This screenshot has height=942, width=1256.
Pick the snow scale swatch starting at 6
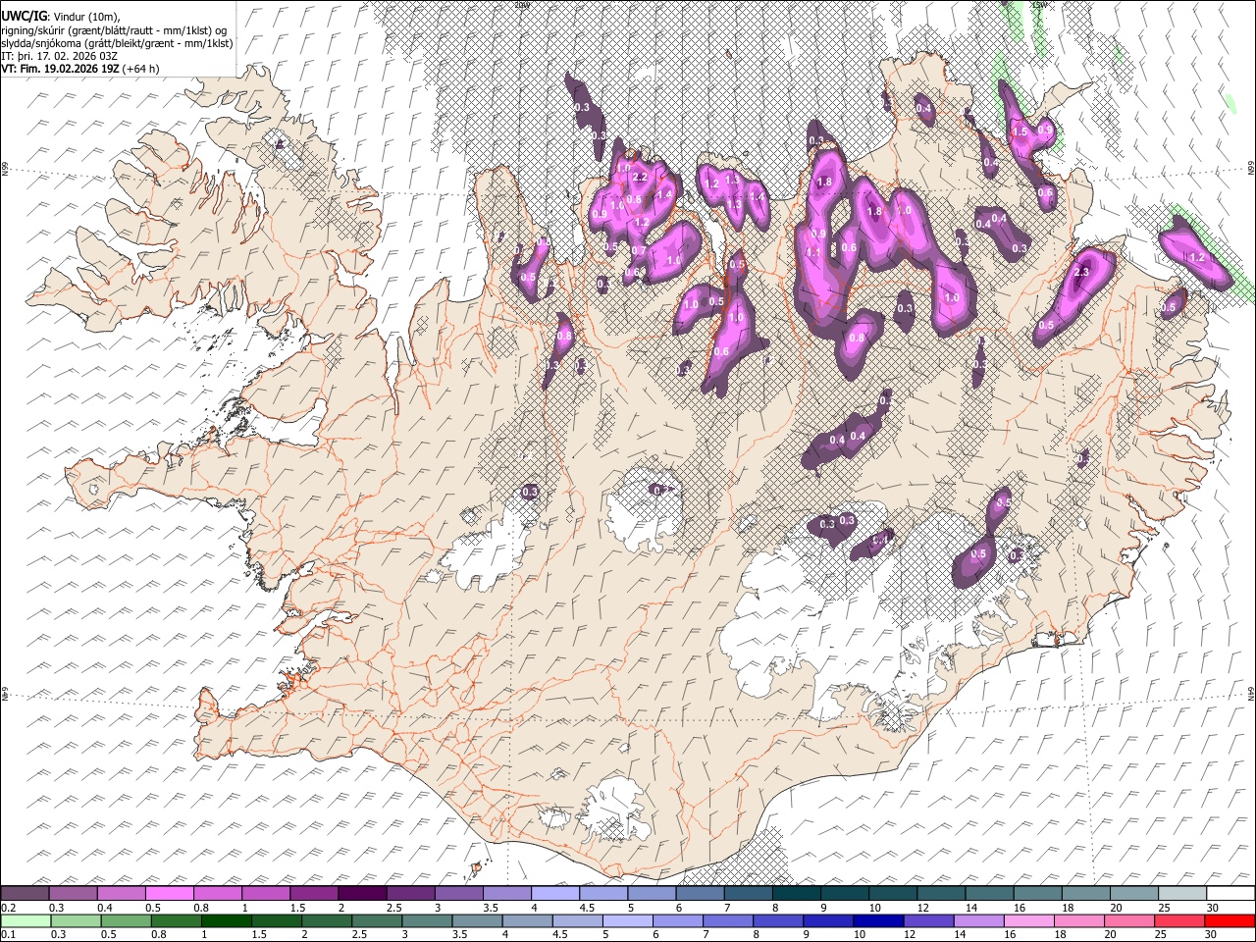(700, 893)
